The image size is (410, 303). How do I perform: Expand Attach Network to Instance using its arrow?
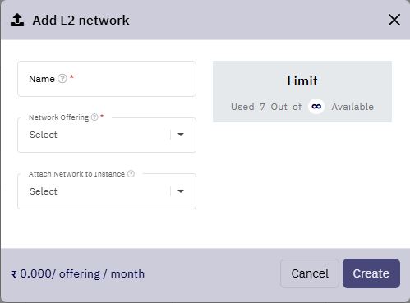coord(181,191)
